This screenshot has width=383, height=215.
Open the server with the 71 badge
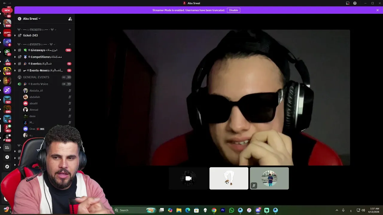click(7, 33)
